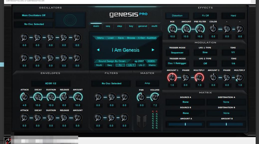Open the Hard distortion mode dropdown
The height and width of the screenshot is (144, 259).
(233, 15)
